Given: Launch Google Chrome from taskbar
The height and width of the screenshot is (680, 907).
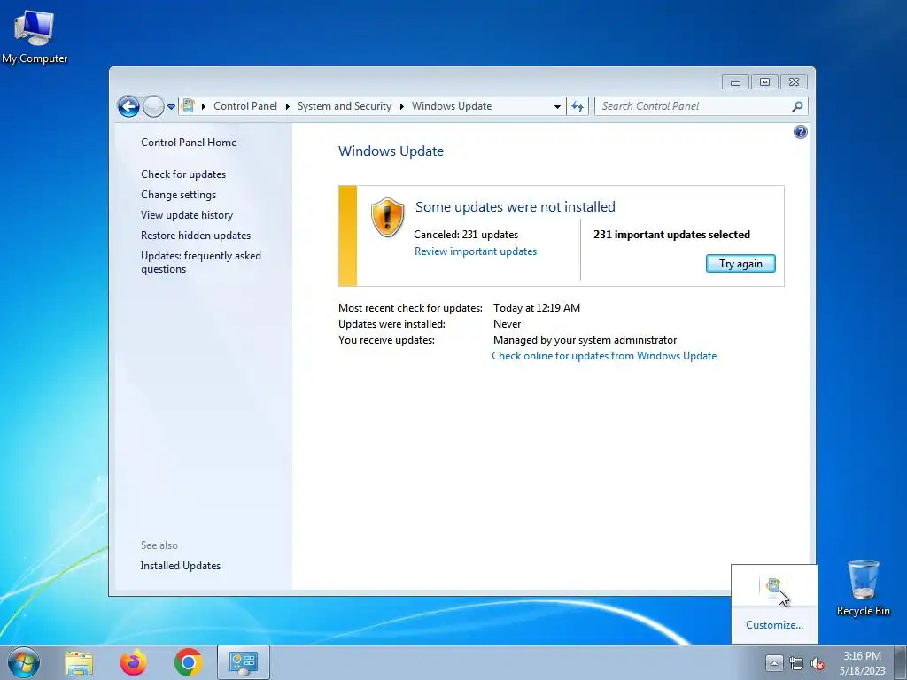Looking at the screenshot, I should 189,662.
